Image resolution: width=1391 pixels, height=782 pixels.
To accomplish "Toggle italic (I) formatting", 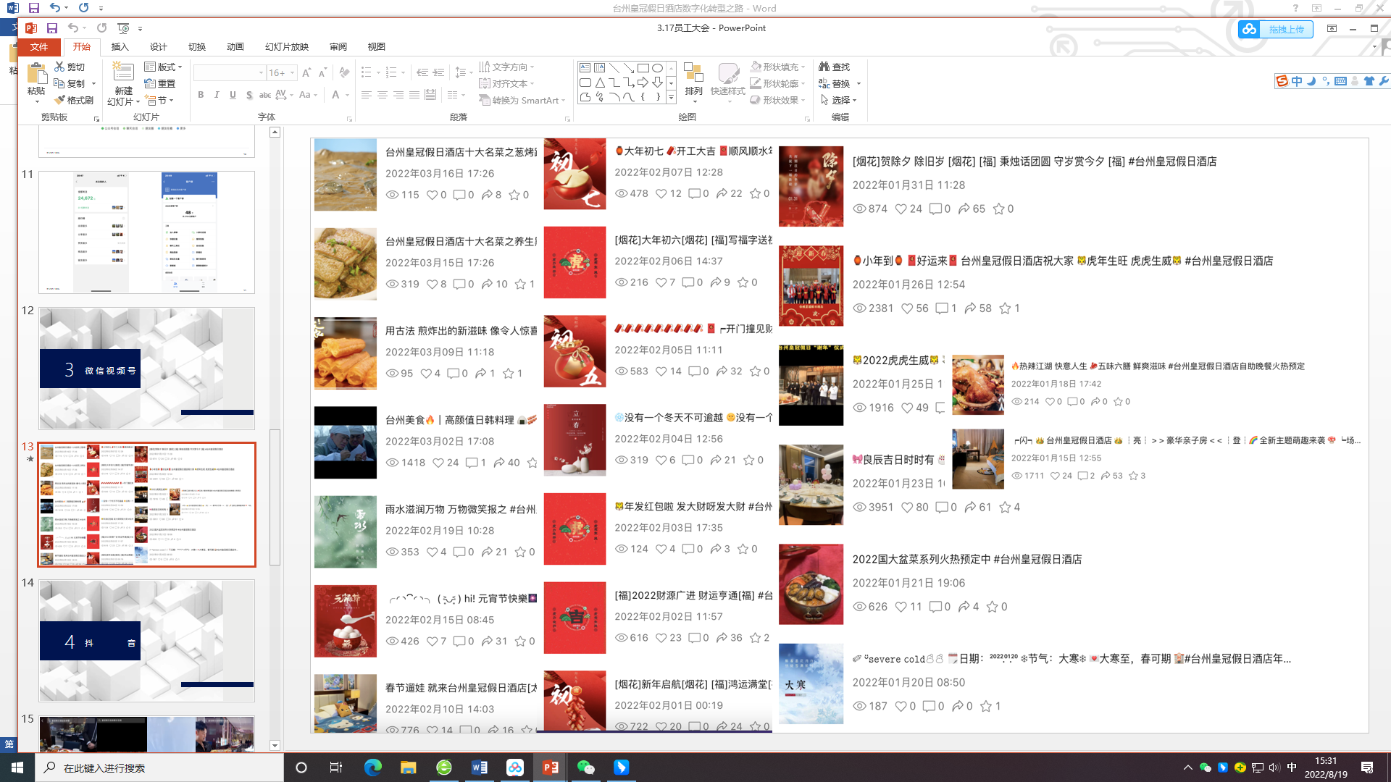I will 217,94.
